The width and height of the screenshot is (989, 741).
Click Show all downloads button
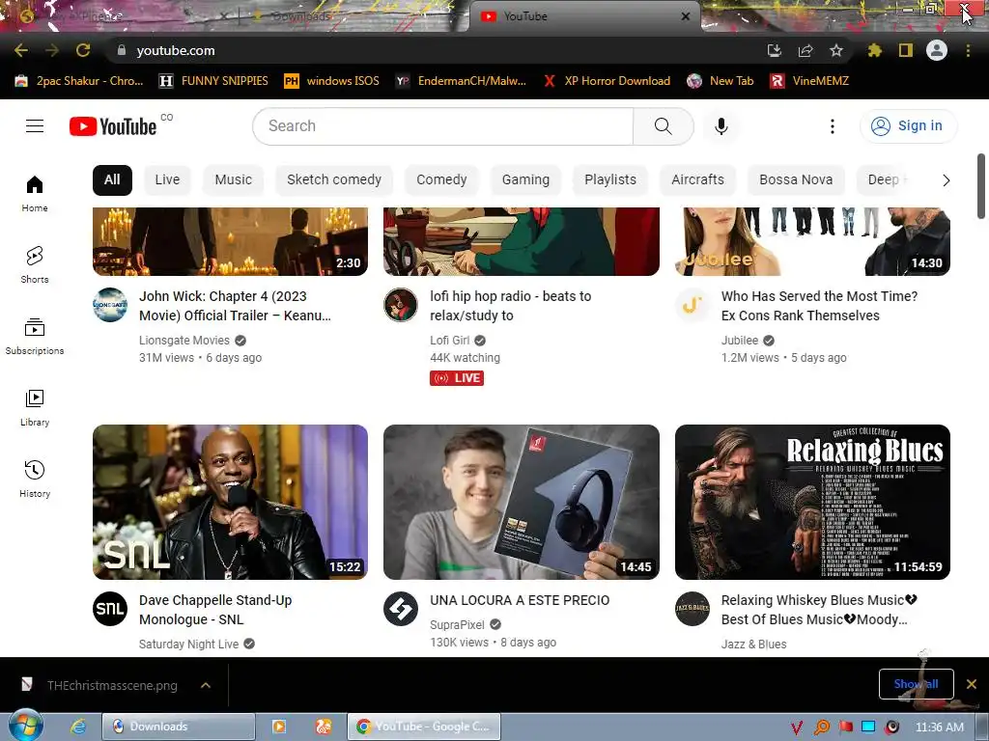(916, 684)
